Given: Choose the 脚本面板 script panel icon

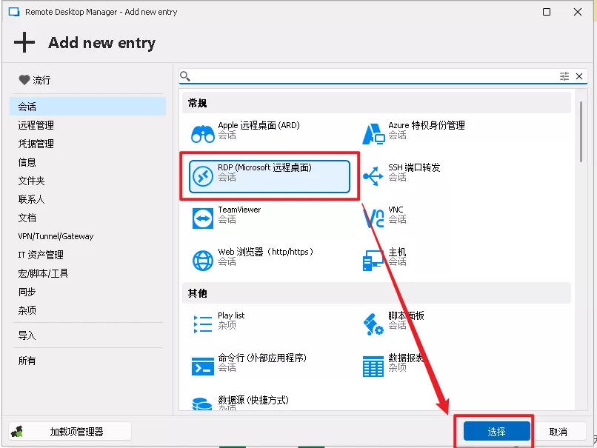Looking at the screenshot, I should pos(373,324).
